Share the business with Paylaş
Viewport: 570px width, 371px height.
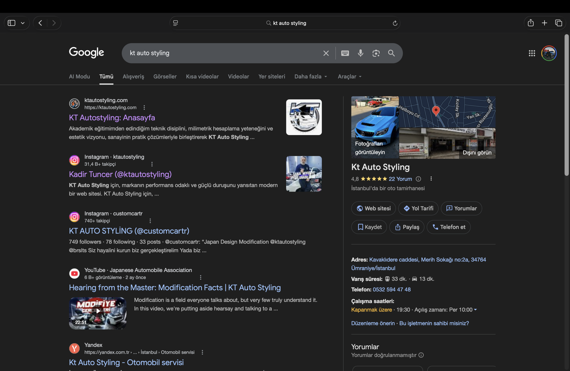pos(407,227)
